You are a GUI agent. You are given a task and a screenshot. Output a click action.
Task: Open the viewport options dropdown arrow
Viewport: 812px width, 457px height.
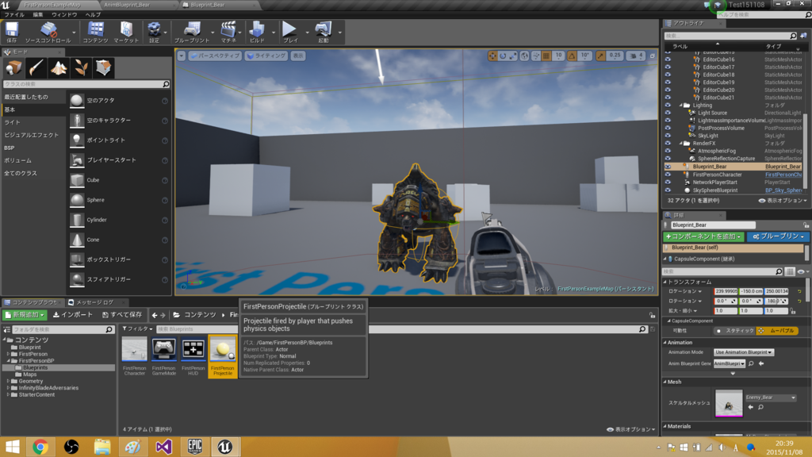[182, 56]
